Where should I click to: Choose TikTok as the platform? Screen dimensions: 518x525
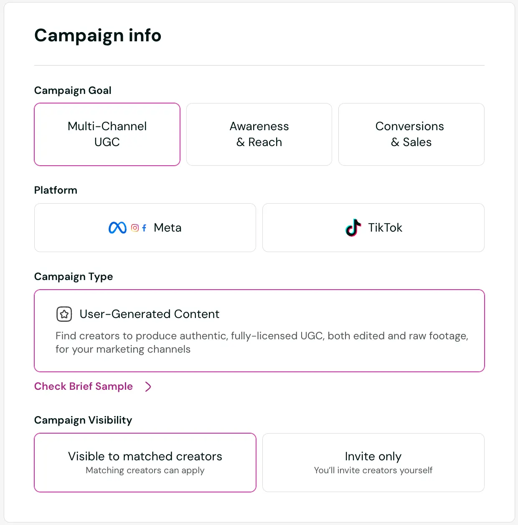pos(373,227)
